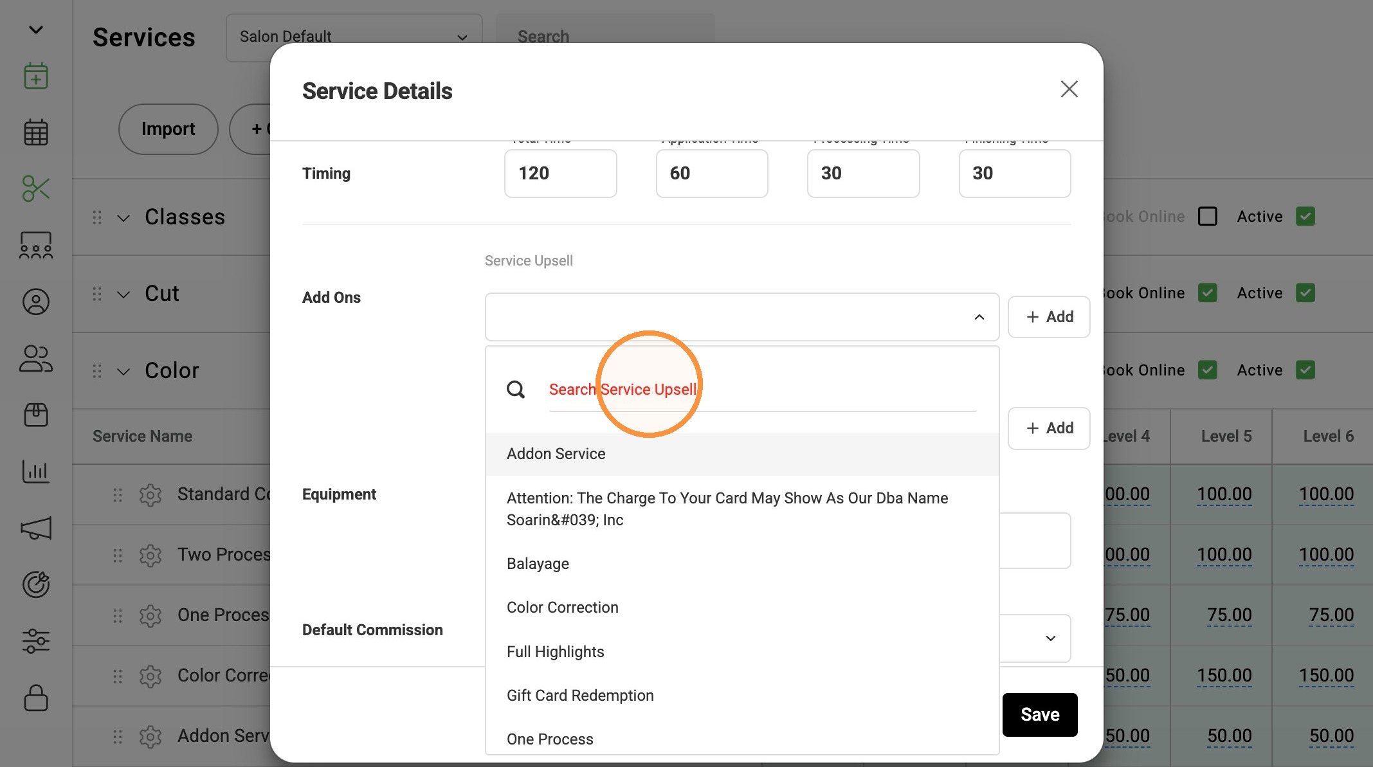This screenshot has height=767, width=1373.
Task: Open the reports bar chart icon
Action: tap(36, 471)
